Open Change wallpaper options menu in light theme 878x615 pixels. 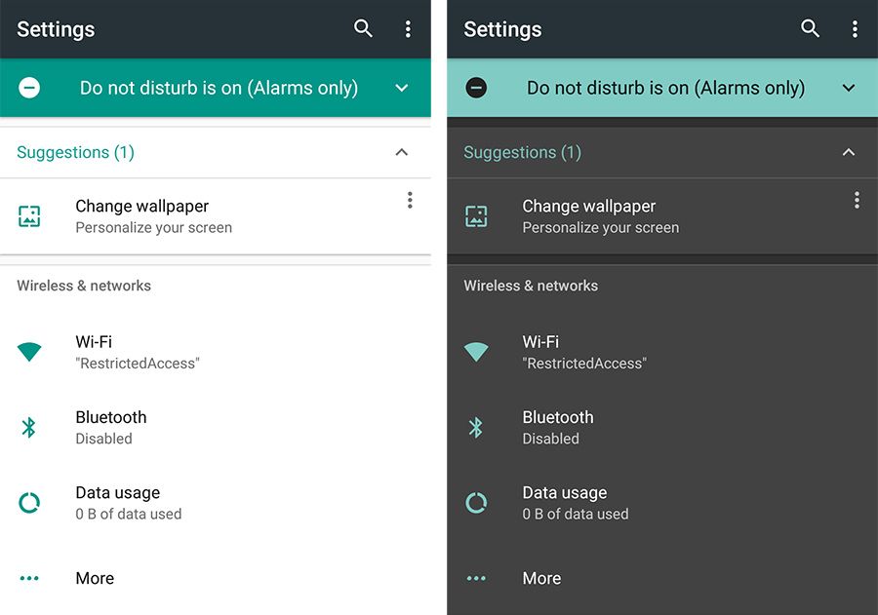[410, 200]
